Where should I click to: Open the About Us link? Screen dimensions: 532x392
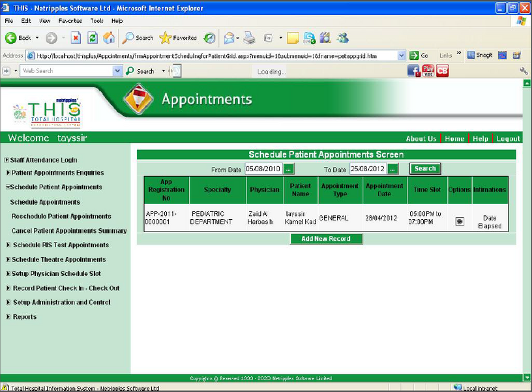pos(421,138)
